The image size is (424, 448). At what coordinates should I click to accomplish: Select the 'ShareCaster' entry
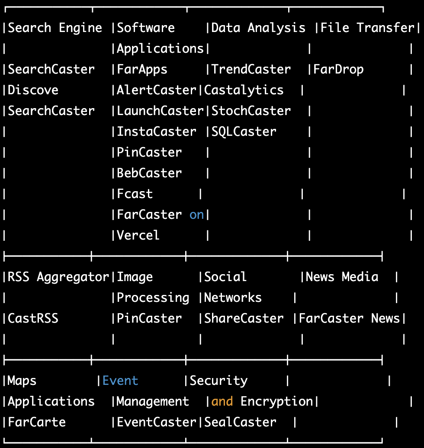point(244,318)
